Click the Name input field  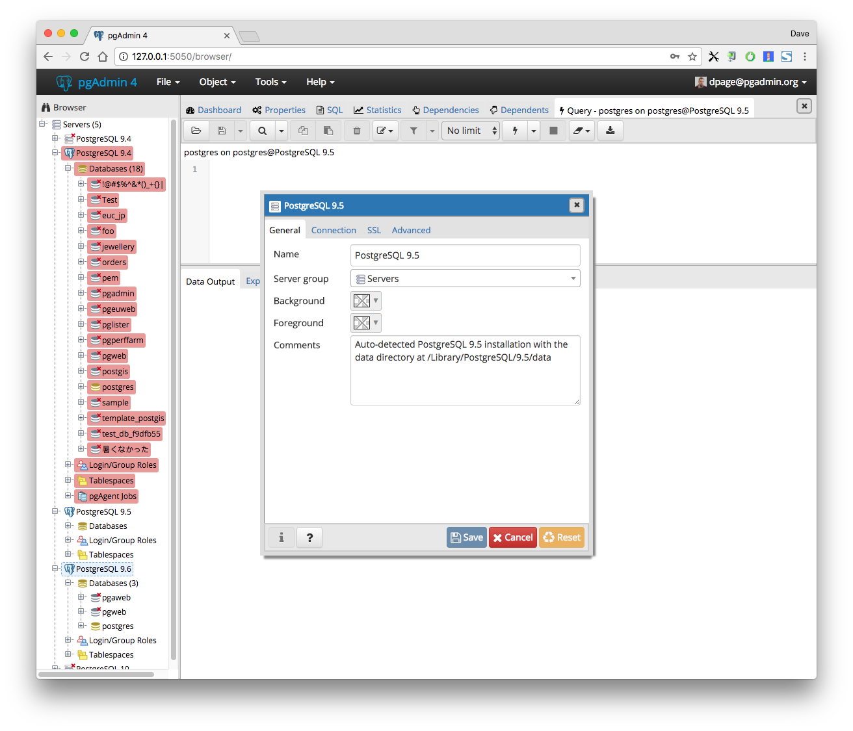click(465, 255)
